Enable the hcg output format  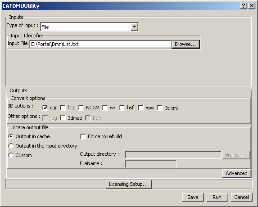point(63,108)
